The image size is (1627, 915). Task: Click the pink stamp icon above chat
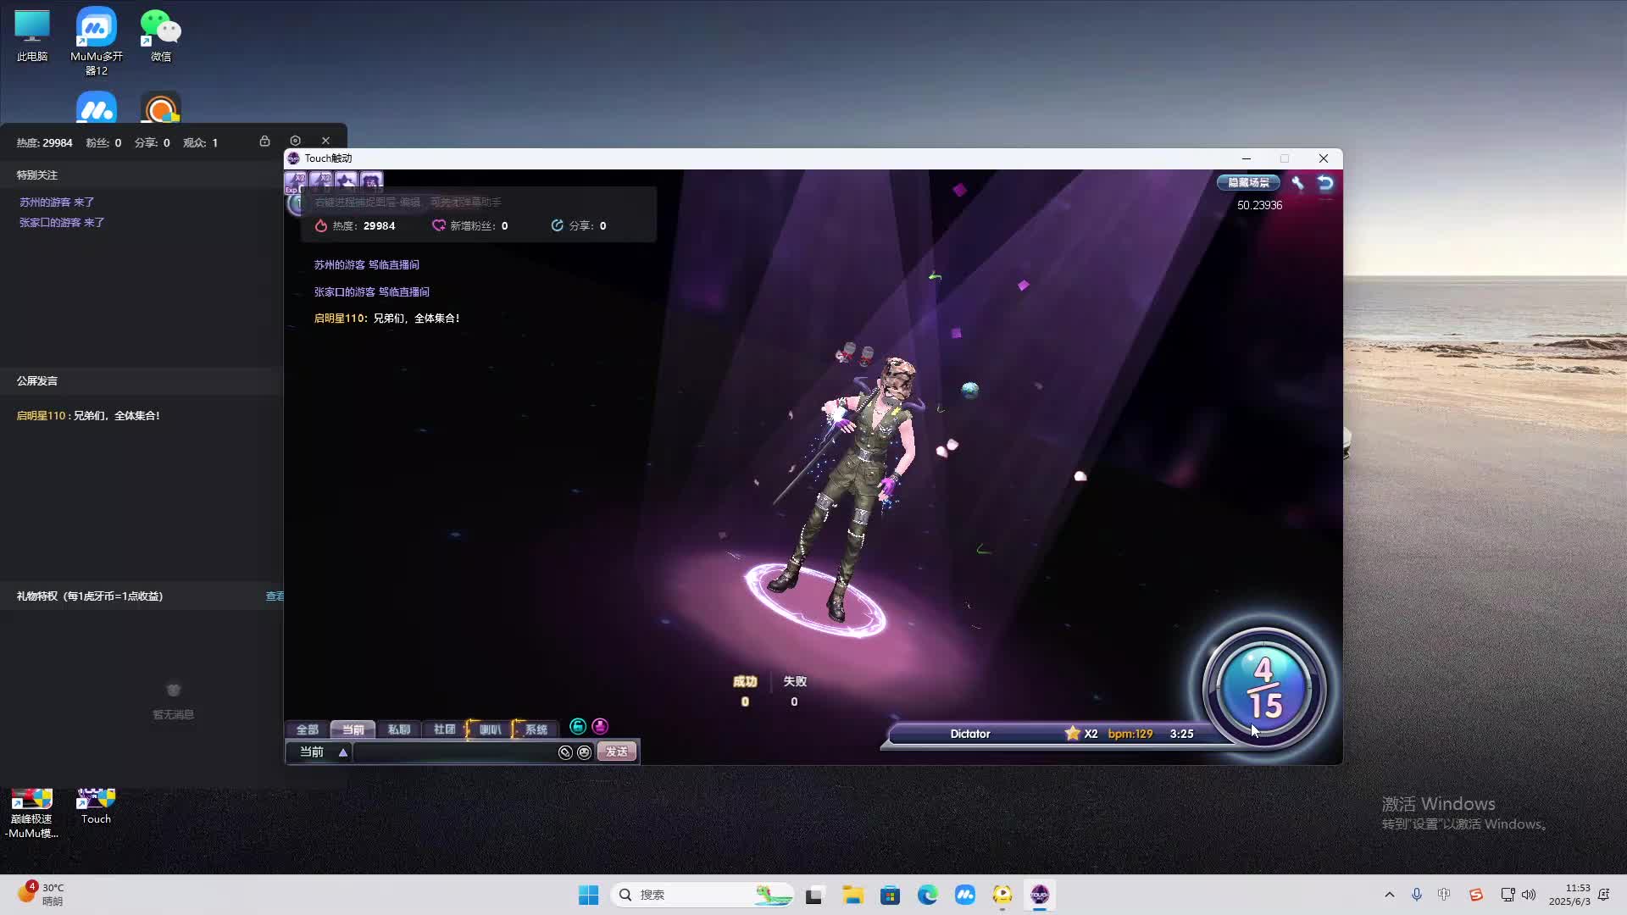coord(600,727)
